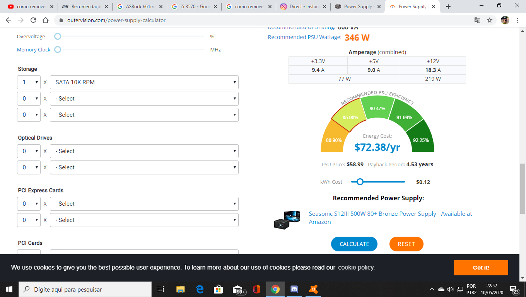Open first Optical Drives quantity dropdown
Image resolution: width=526 pixels, height=297 pixels.
pos(29,151)
